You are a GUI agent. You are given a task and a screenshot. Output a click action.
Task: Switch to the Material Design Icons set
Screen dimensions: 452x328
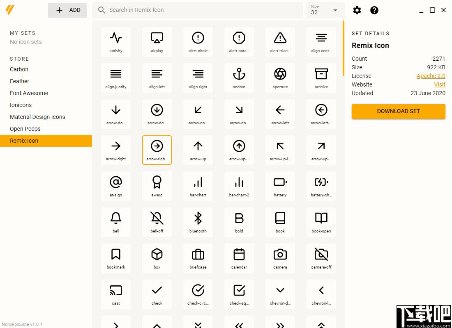click(x=37, y=117)
